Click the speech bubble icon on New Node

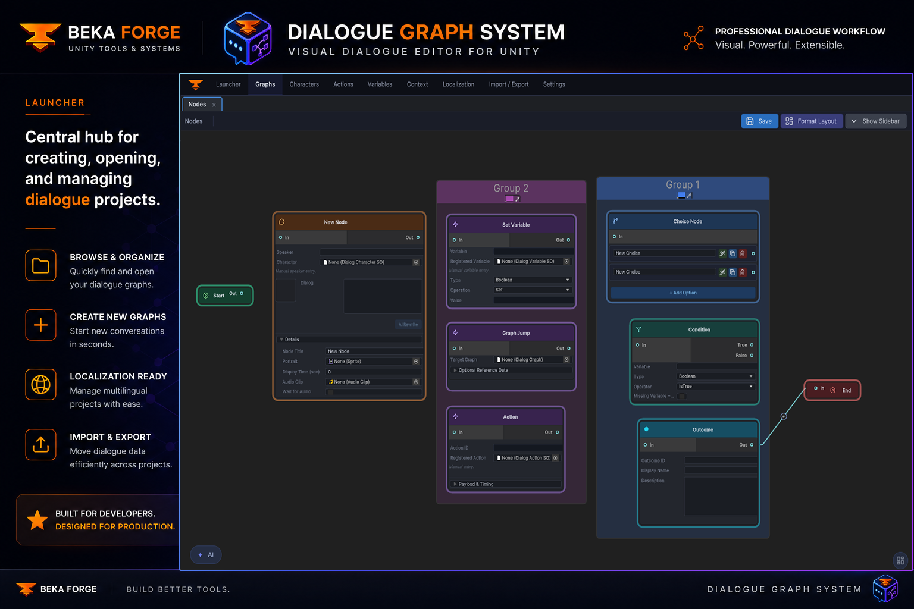[x=281, y=222]
